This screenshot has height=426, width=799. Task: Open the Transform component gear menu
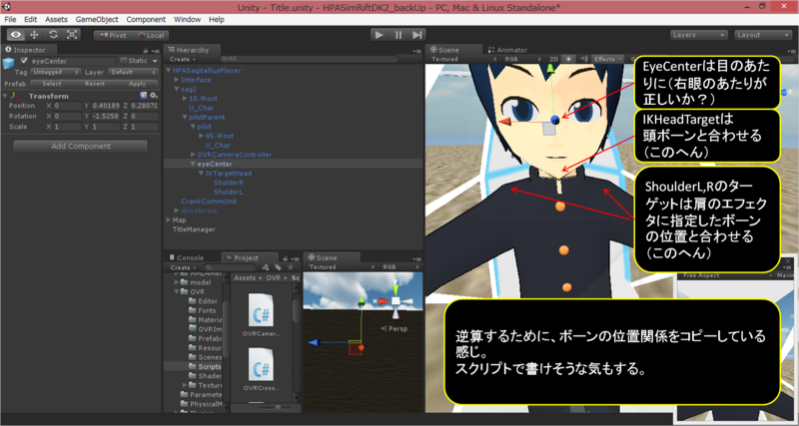154,96
